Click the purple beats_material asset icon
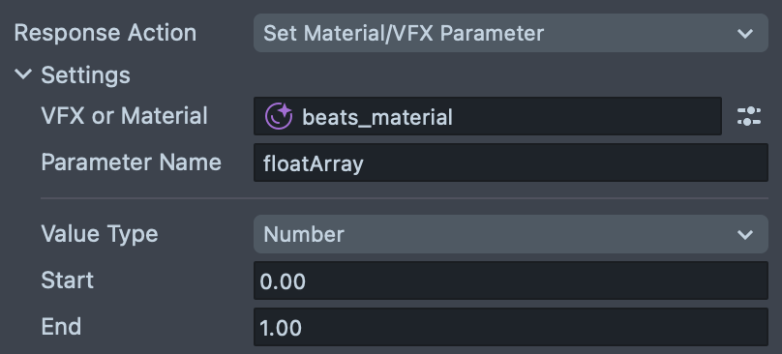This screenshot has width=782, height=354. (x=279, y=116)
